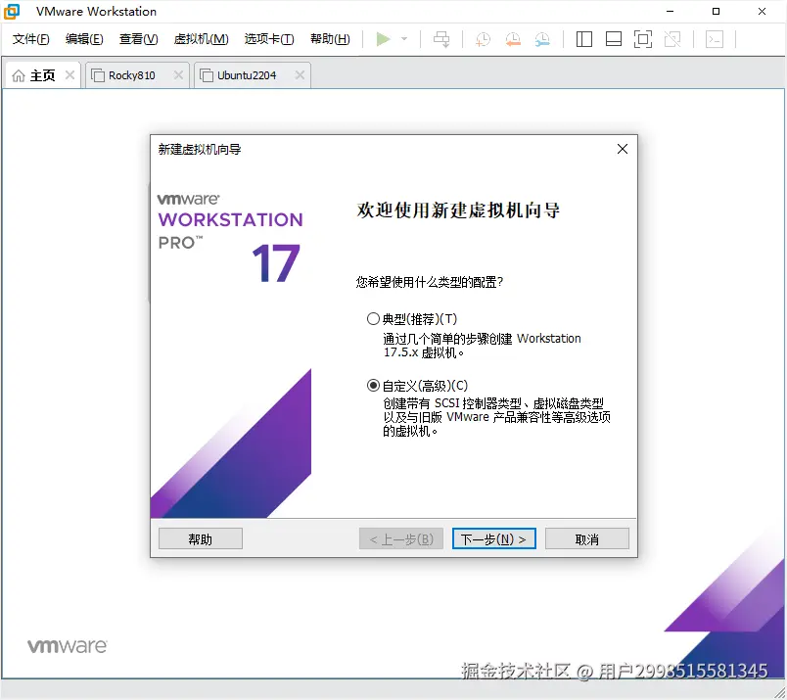Open the 文件(F) menu
This screenshot has height=700, width=787.
[30, 39]
